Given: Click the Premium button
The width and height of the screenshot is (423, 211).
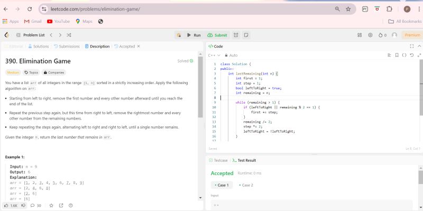Looking at the screenshot, I should click(x=412, y=35).
